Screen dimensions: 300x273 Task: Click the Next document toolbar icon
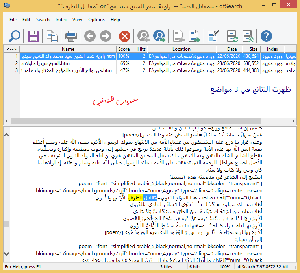coord(194,37)
